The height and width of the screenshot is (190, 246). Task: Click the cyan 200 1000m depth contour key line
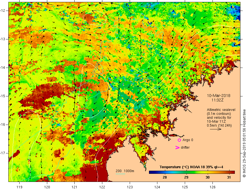click(120, 174)
